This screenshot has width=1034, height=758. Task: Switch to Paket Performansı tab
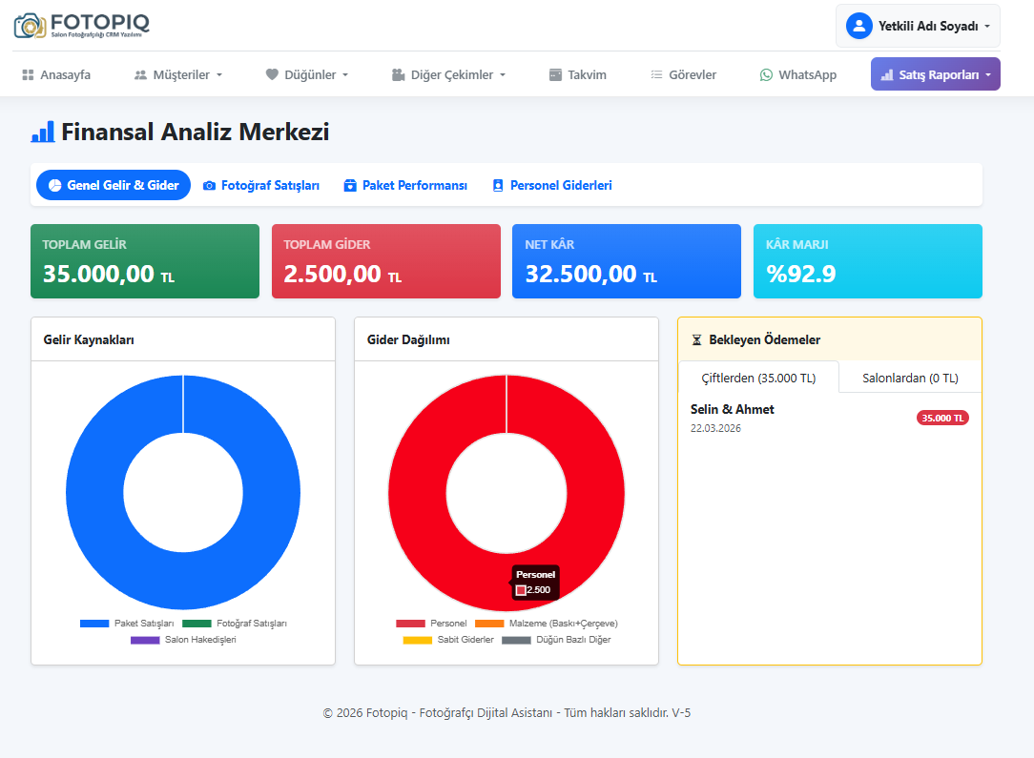coord(405,186)
